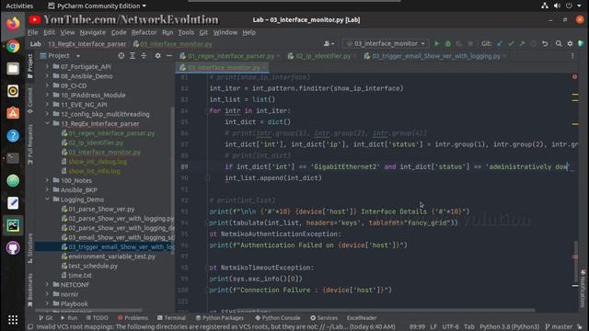
Task: Open Git tool window at bottom
Action: point(46,317)
